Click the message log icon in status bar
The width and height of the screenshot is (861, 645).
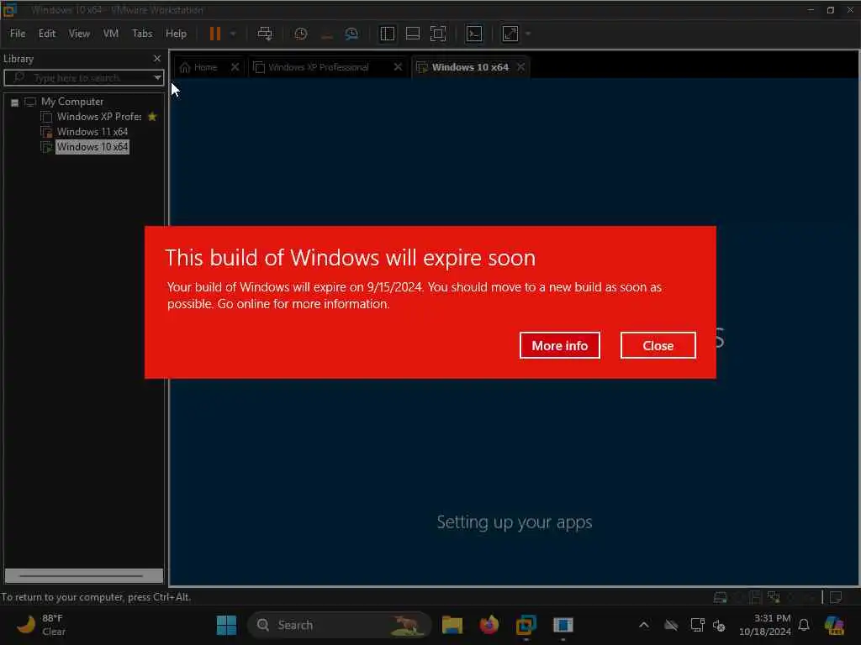pyautogui.click(x=836, y=597)
